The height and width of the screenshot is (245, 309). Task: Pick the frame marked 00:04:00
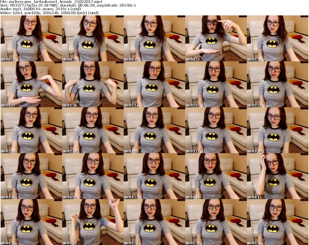tap(93, 176)
